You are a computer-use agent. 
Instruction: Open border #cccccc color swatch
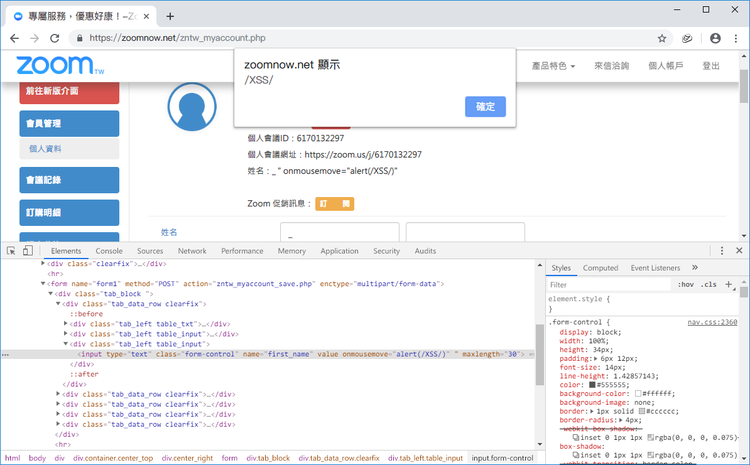[642, 412]
